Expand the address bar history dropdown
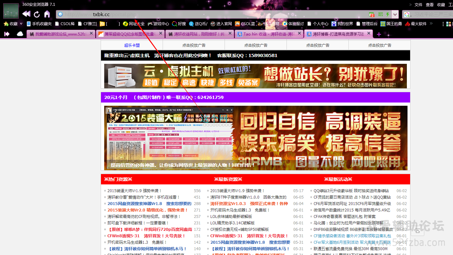The width and height of the screenshot is (453, 255). point(395,15)
